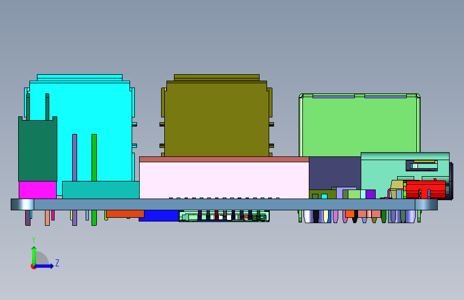Select the large pale pink module
464x300 pixels.
pos(224,180)
